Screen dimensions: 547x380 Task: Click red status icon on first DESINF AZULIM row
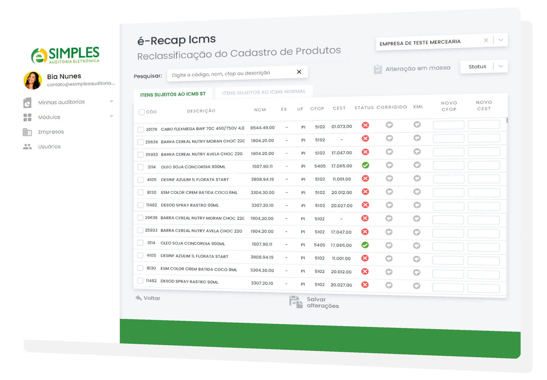tap(366, 178)
